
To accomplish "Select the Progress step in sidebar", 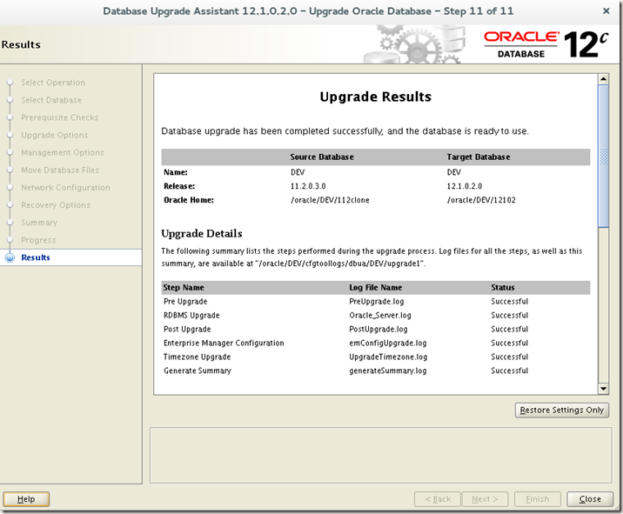I will click(x=38, y=240).
